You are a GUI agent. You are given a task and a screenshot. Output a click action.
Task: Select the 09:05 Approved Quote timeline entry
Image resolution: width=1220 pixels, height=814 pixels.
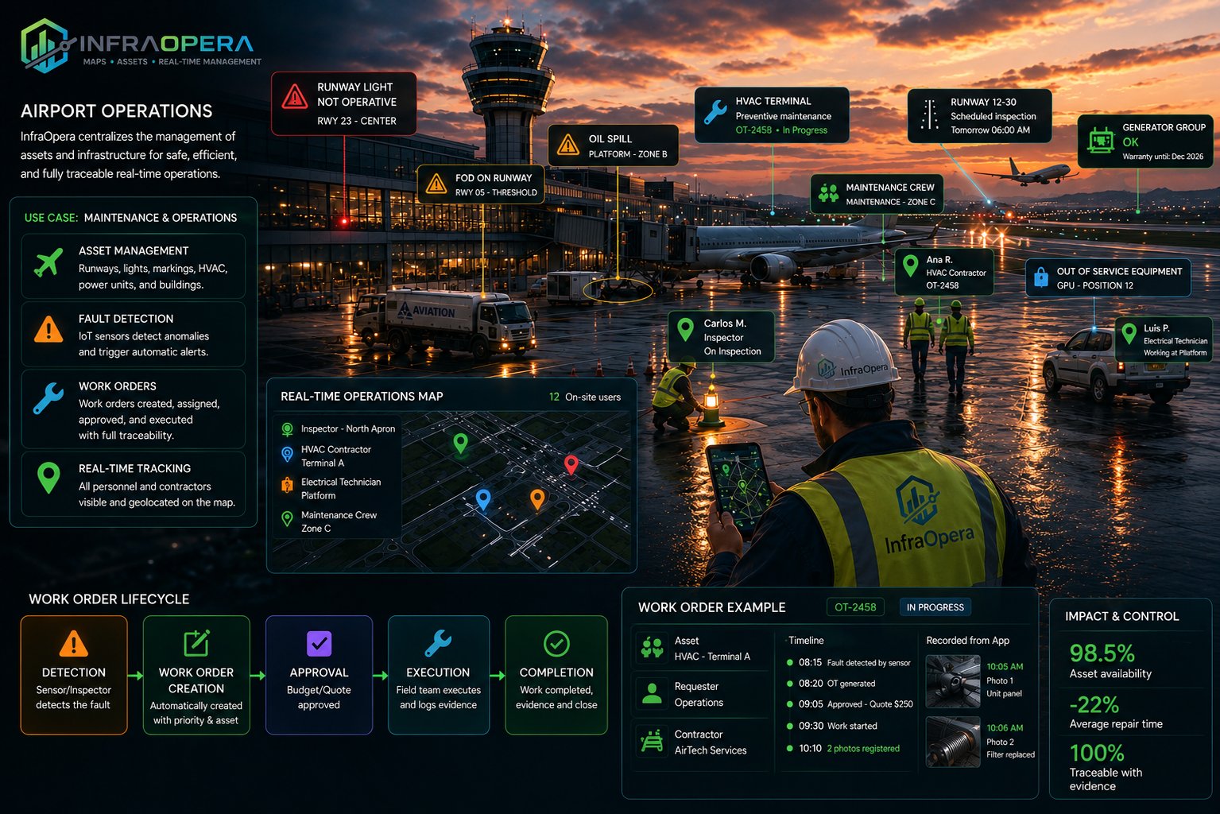[849, 704]
